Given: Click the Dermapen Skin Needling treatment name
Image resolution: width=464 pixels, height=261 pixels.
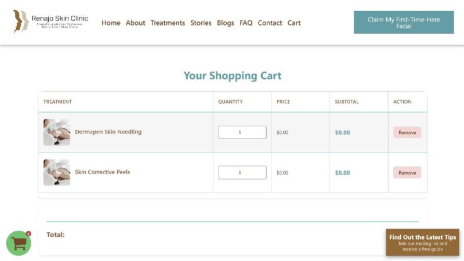Looking at the screenshot, I should click(x=108, y=132).
